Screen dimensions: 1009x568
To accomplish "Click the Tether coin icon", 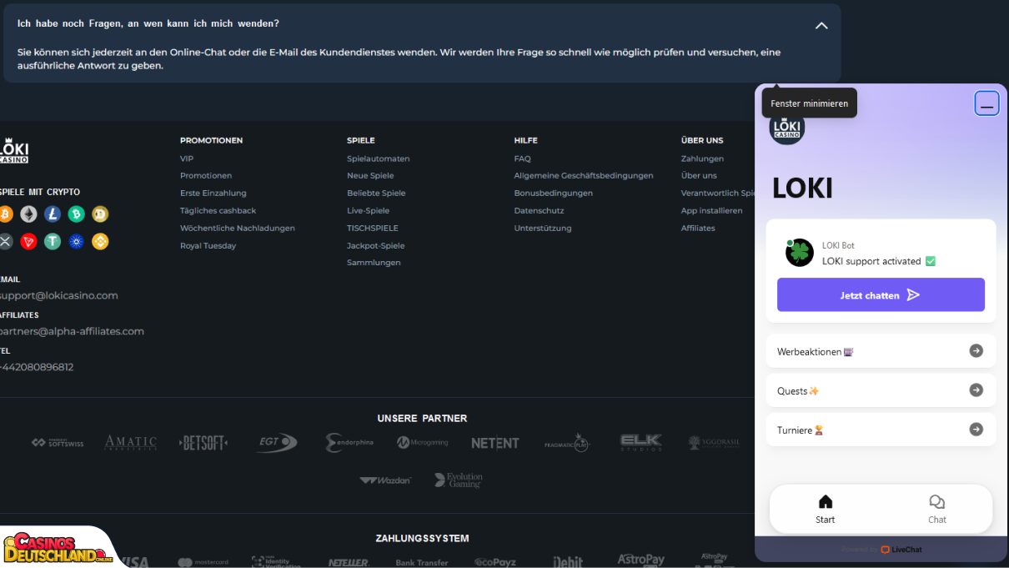I will point(53,242).
